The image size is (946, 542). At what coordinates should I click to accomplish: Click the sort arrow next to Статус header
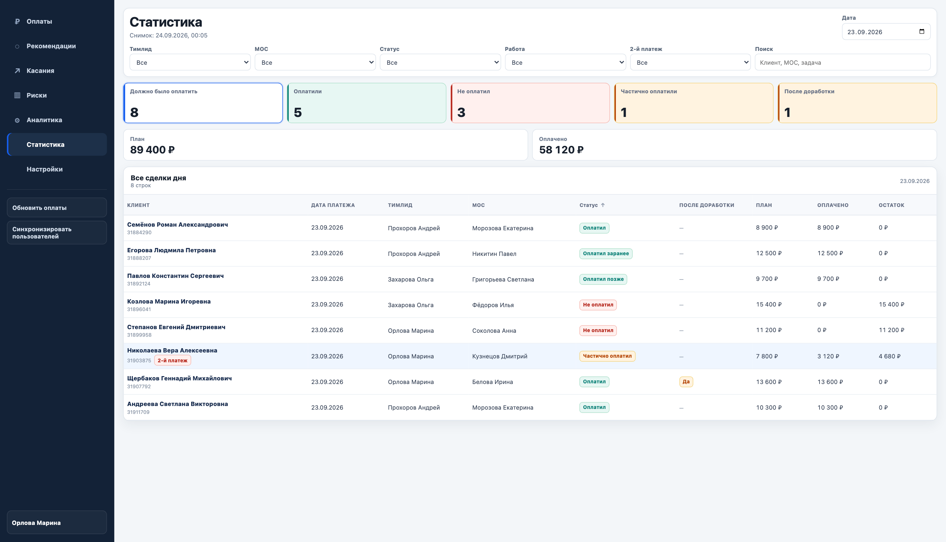click(x=603, y=205)
